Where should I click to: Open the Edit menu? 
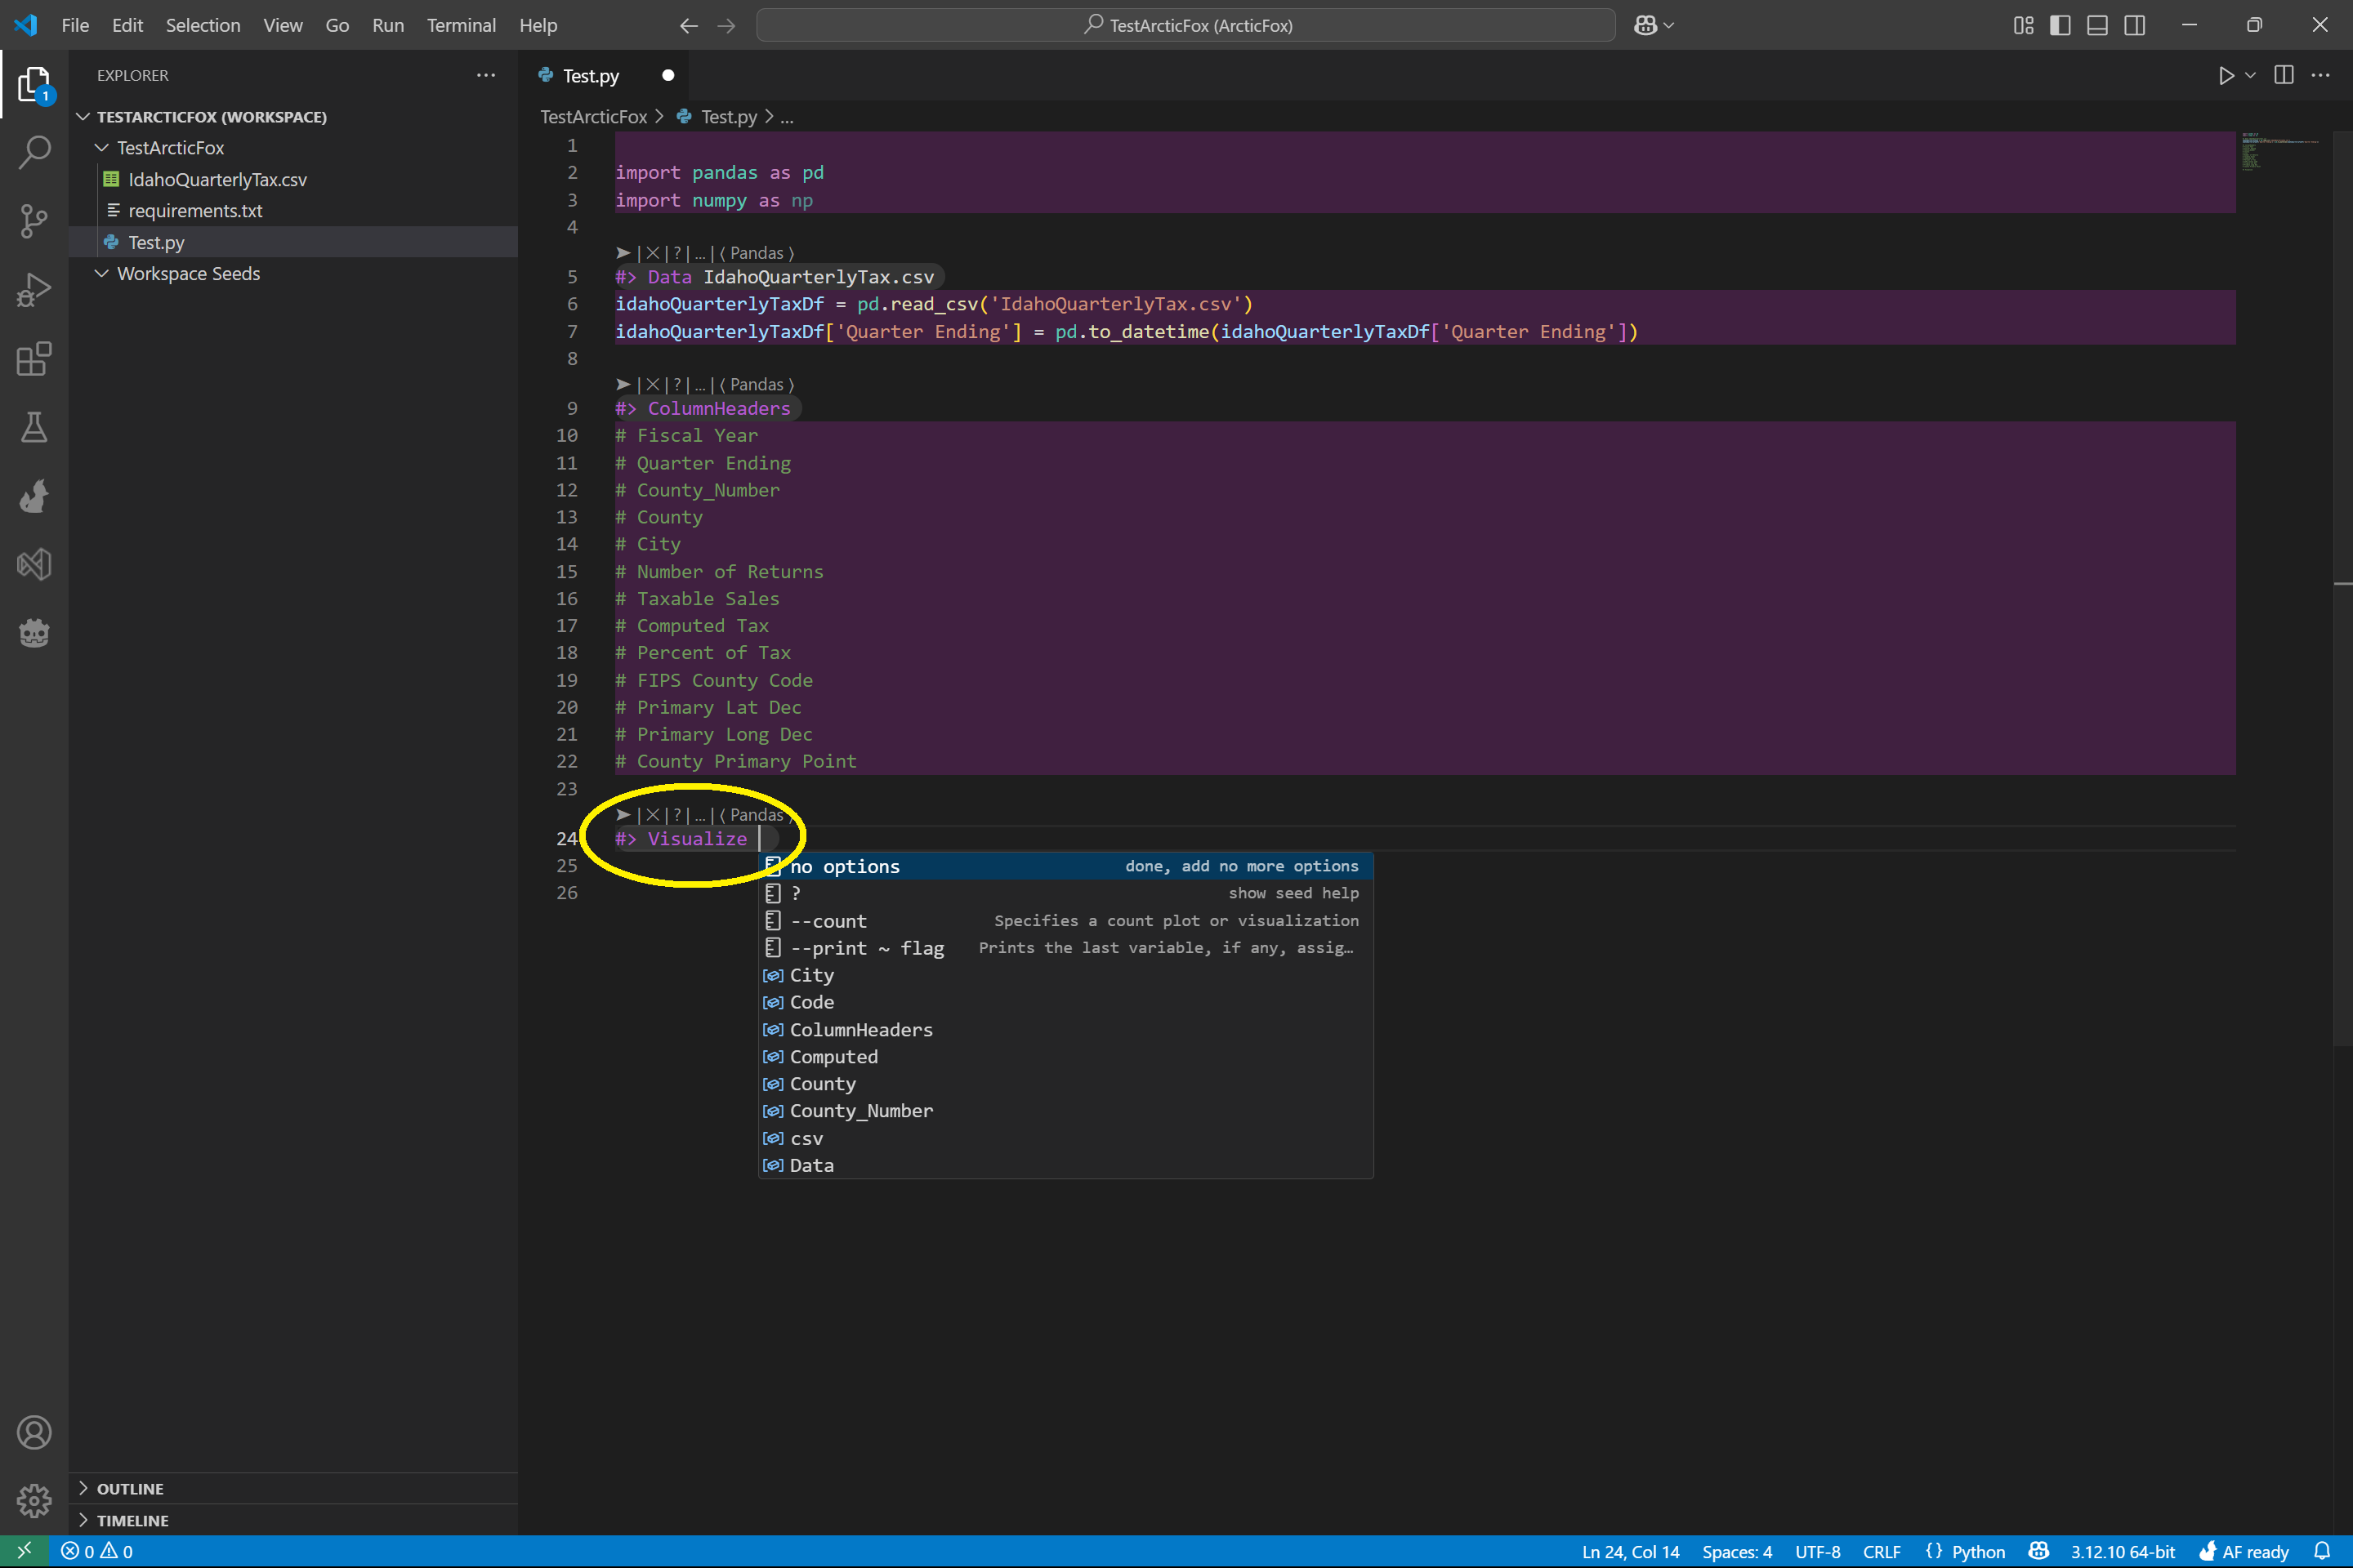[127, 25]
